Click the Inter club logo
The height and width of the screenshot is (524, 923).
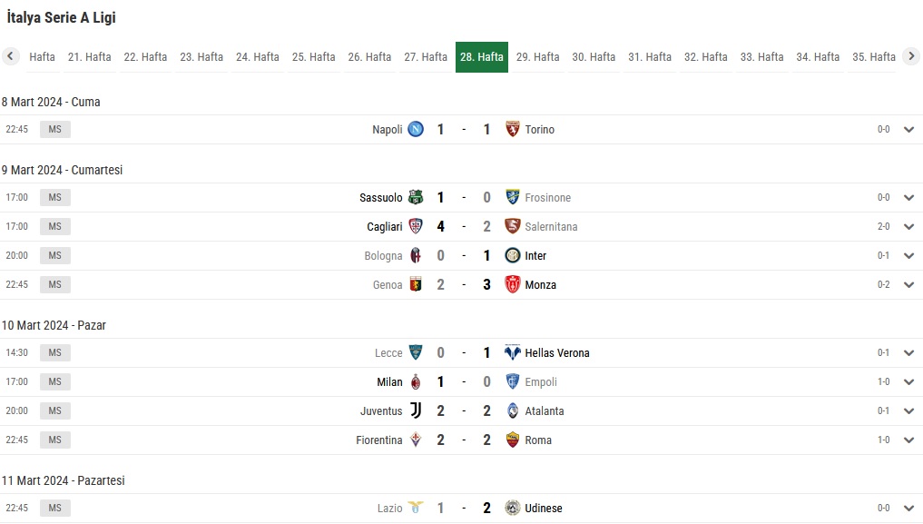(513, 255)
